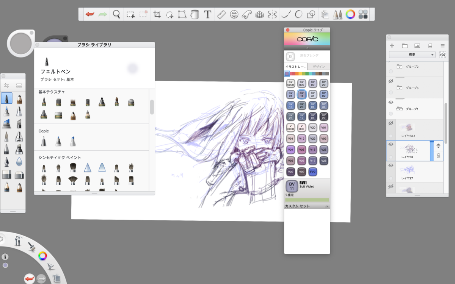The image size is (455, 284).
Task: Select the BV29 Copic color swatch
Action: pos(323,117)
